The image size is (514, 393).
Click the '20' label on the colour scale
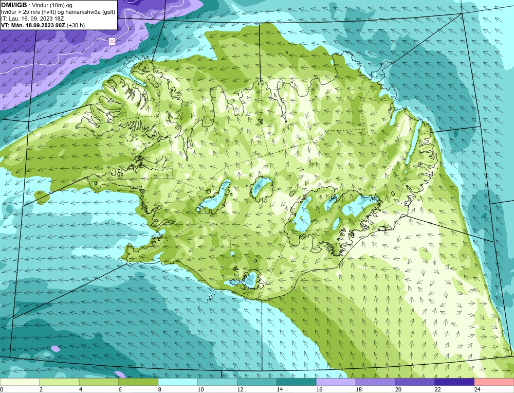(398, 389)
